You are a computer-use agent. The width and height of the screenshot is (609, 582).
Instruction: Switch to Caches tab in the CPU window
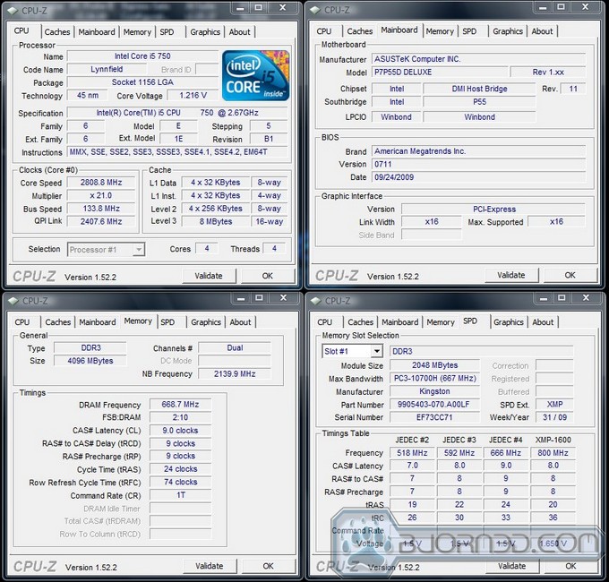tap(57, 32)
